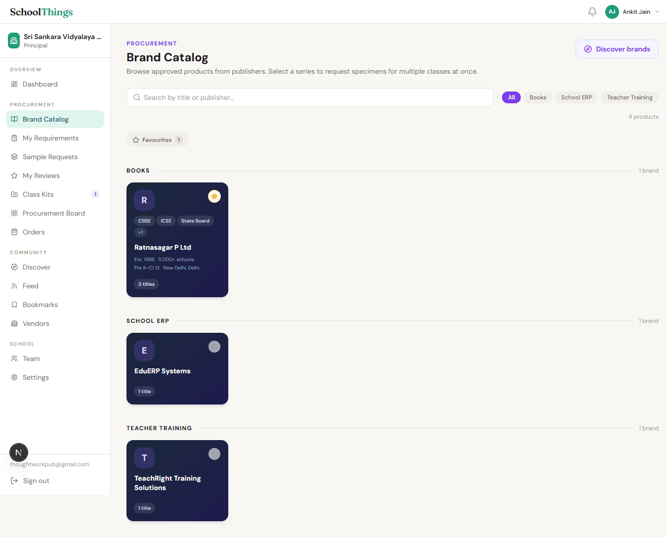Click the search magnifier icon
667x537 pixels.
click(137, 97)
